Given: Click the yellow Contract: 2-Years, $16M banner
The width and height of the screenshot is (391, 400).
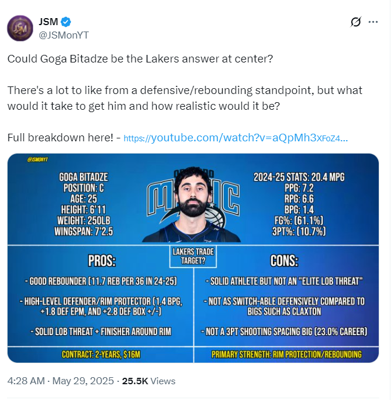Looking at the screenshot, I should click(x=101, y=354).
